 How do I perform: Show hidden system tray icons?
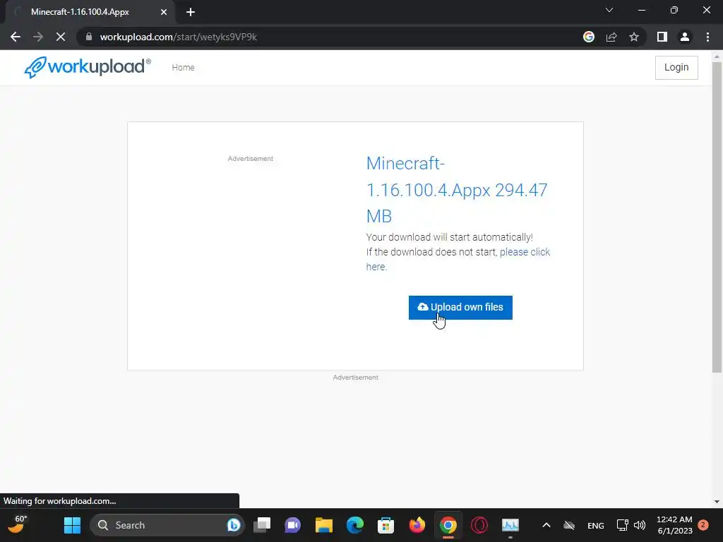pyautogui.click(x=546, y=525)
